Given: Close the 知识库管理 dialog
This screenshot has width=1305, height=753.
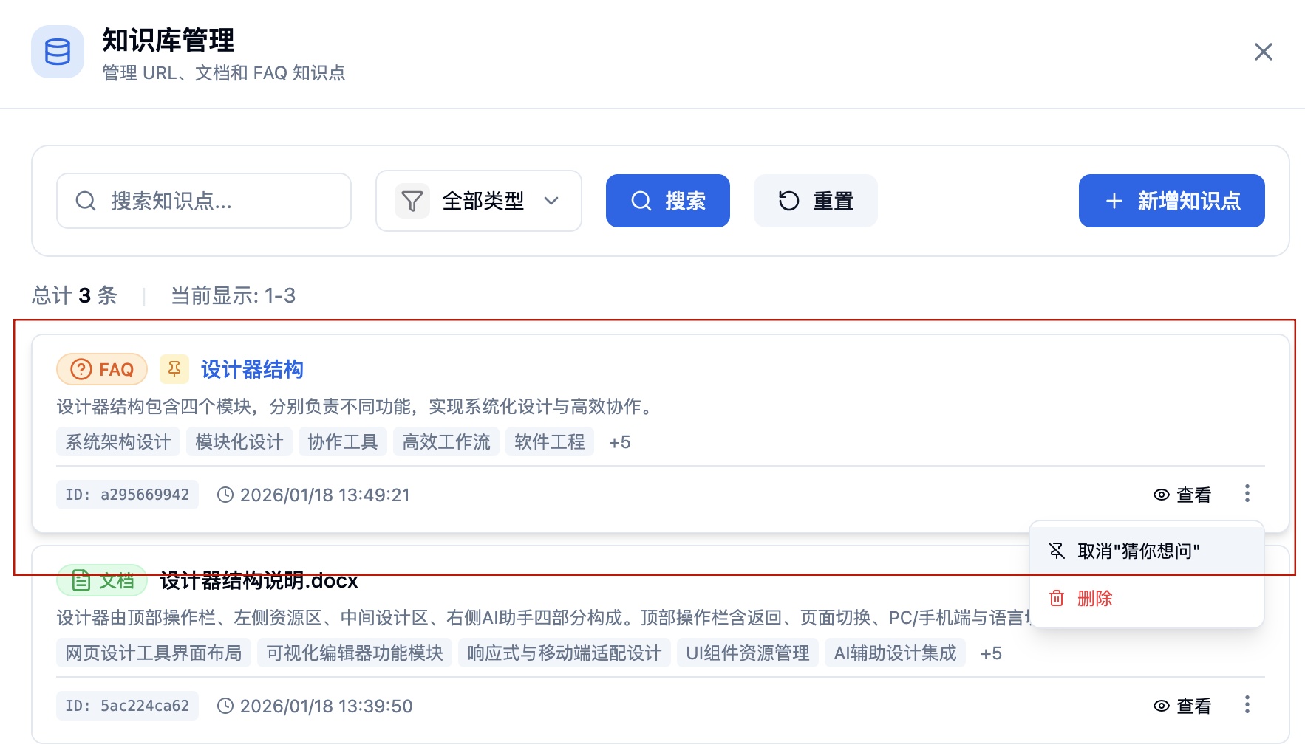Looking at the screenshot, I should (x=1264, y=52).
